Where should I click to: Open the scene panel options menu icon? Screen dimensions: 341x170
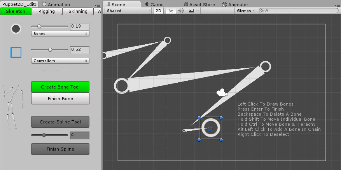coord(336,5)
